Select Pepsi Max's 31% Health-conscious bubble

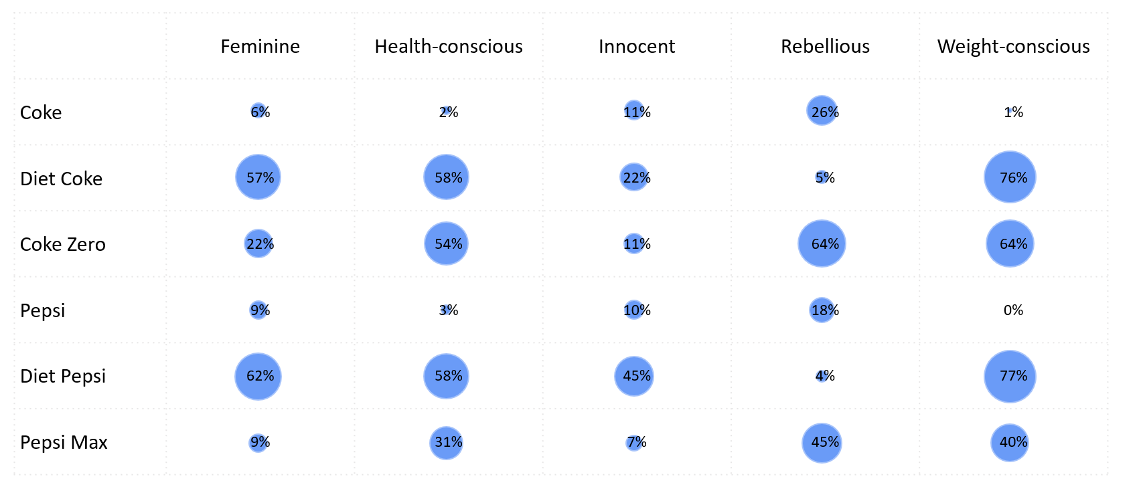tap(446, 442)
